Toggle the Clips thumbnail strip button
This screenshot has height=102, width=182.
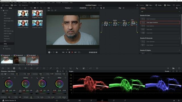[149, 5]
